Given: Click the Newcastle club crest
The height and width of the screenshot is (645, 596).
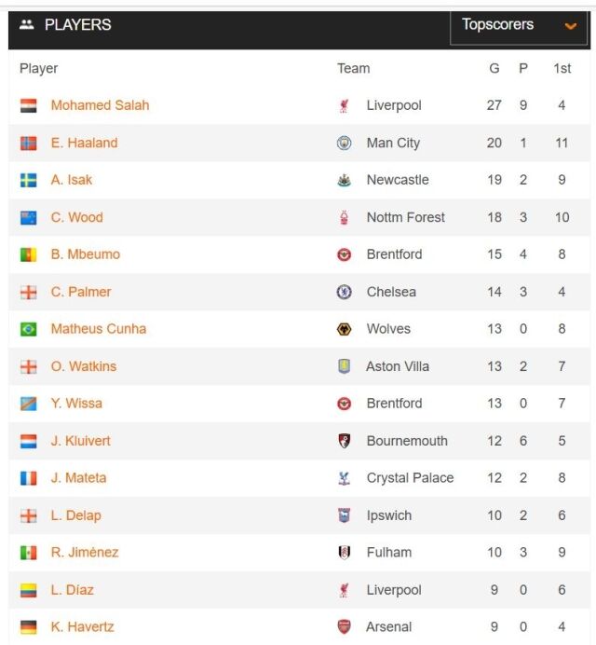Looking at the screenshot, I should [344, 180].
